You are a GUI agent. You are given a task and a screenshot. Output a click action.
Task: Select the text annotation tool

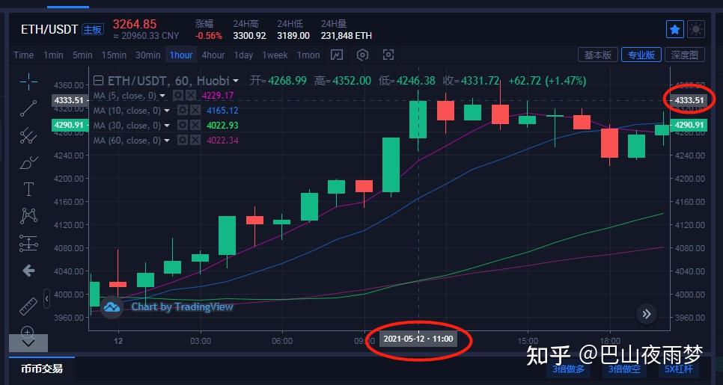(28, 189)
